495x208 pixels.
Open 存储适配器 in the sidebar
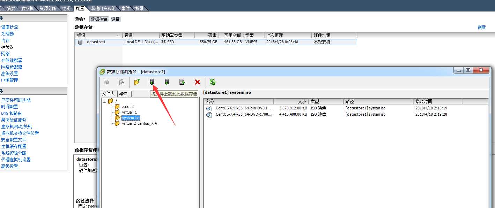[12, 60]
